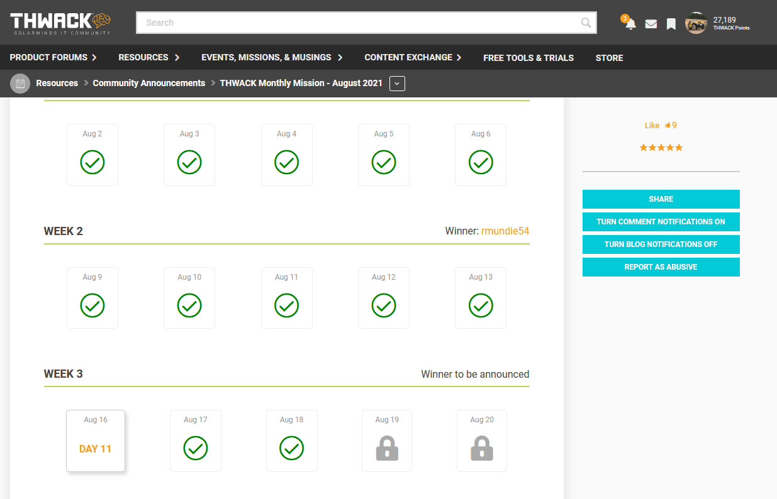The width and height of the screenshot is (777, 499).
Task: Turn comment notifications on
Action: pos(661,222)
